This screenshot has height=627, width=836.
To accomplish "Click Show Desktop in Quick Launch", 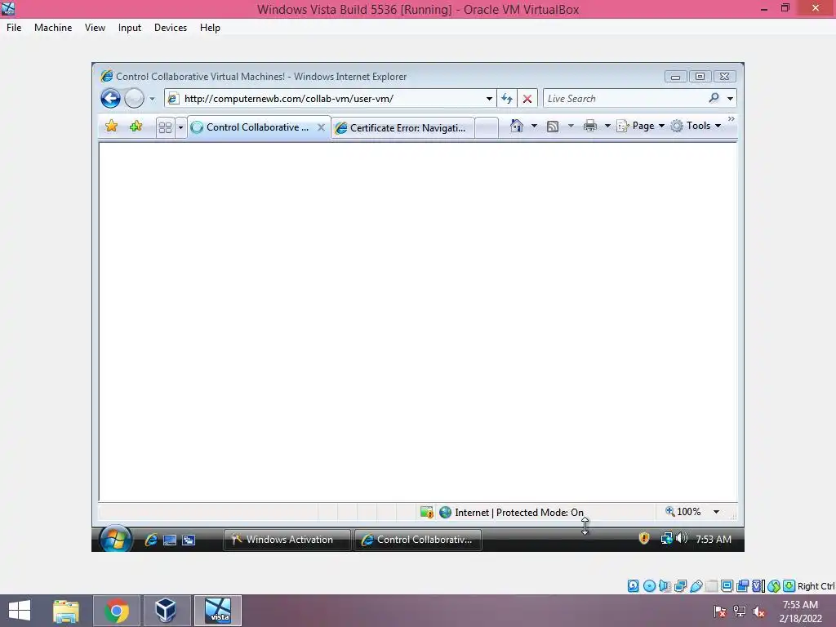I will point(170,540).
